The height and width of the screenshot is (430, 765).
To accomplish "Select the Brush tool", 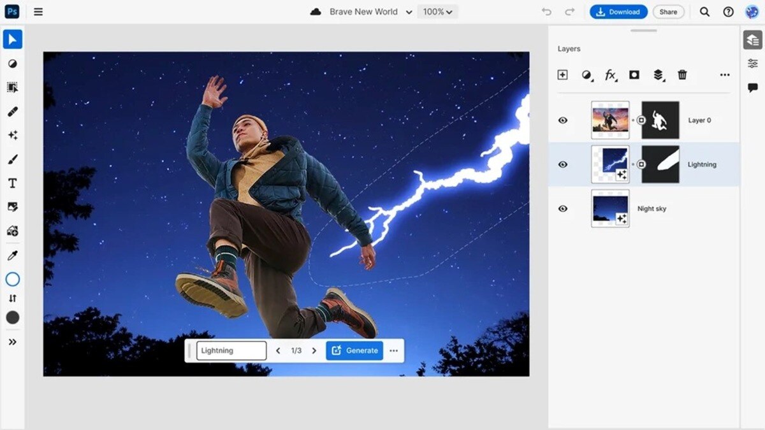I will click(13, 159).
